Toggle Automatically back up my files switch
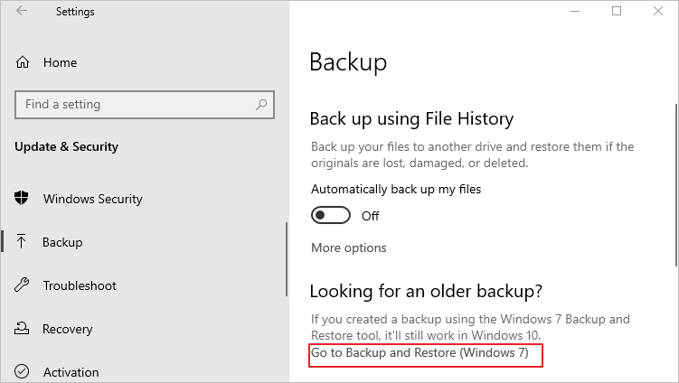Image resolution: width=679 pixels, height=383 pixels. click(x=330, y=216)
